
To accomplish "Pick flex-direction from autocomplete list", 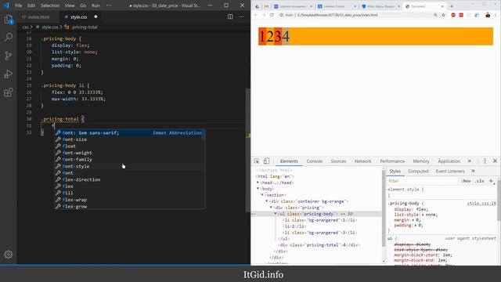I will point(130,179).
